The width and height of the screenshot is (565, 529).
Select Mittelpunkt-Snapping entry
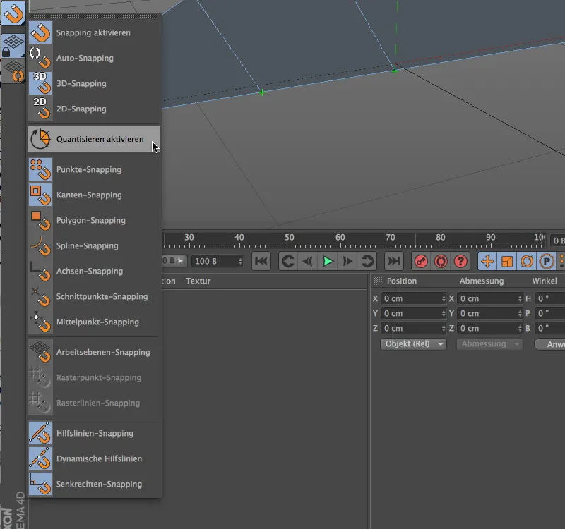94,322
